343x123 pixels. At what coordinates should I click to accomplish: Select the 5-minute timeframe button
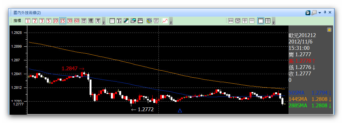pyautogui.click(x=49, y=21)
